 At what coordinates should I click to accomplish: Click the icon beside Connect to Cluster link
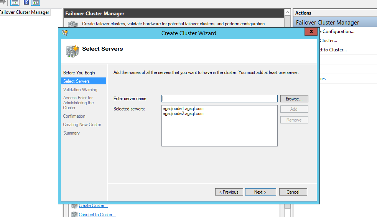[x=74, y=214]
